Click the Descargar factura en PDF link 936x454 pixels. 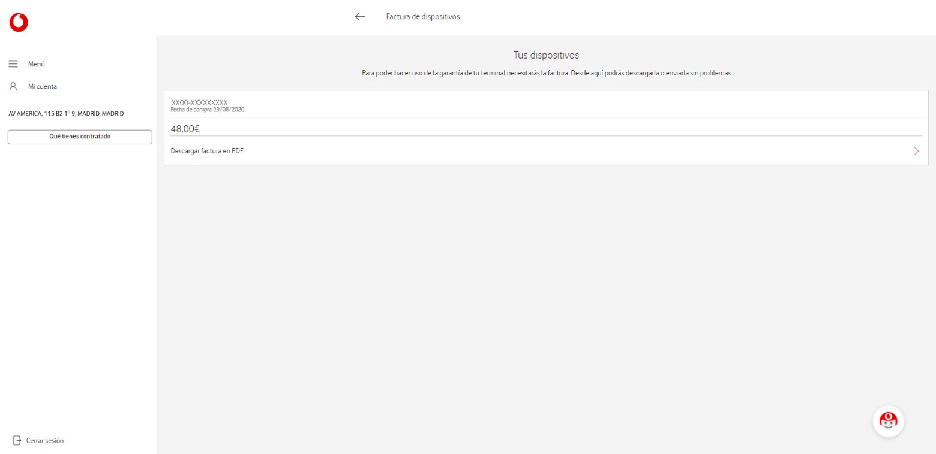click(x=207, y=151)
